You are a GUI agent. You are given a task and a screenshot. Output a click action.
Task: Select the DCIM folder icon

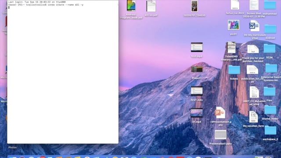pos(269,48)
